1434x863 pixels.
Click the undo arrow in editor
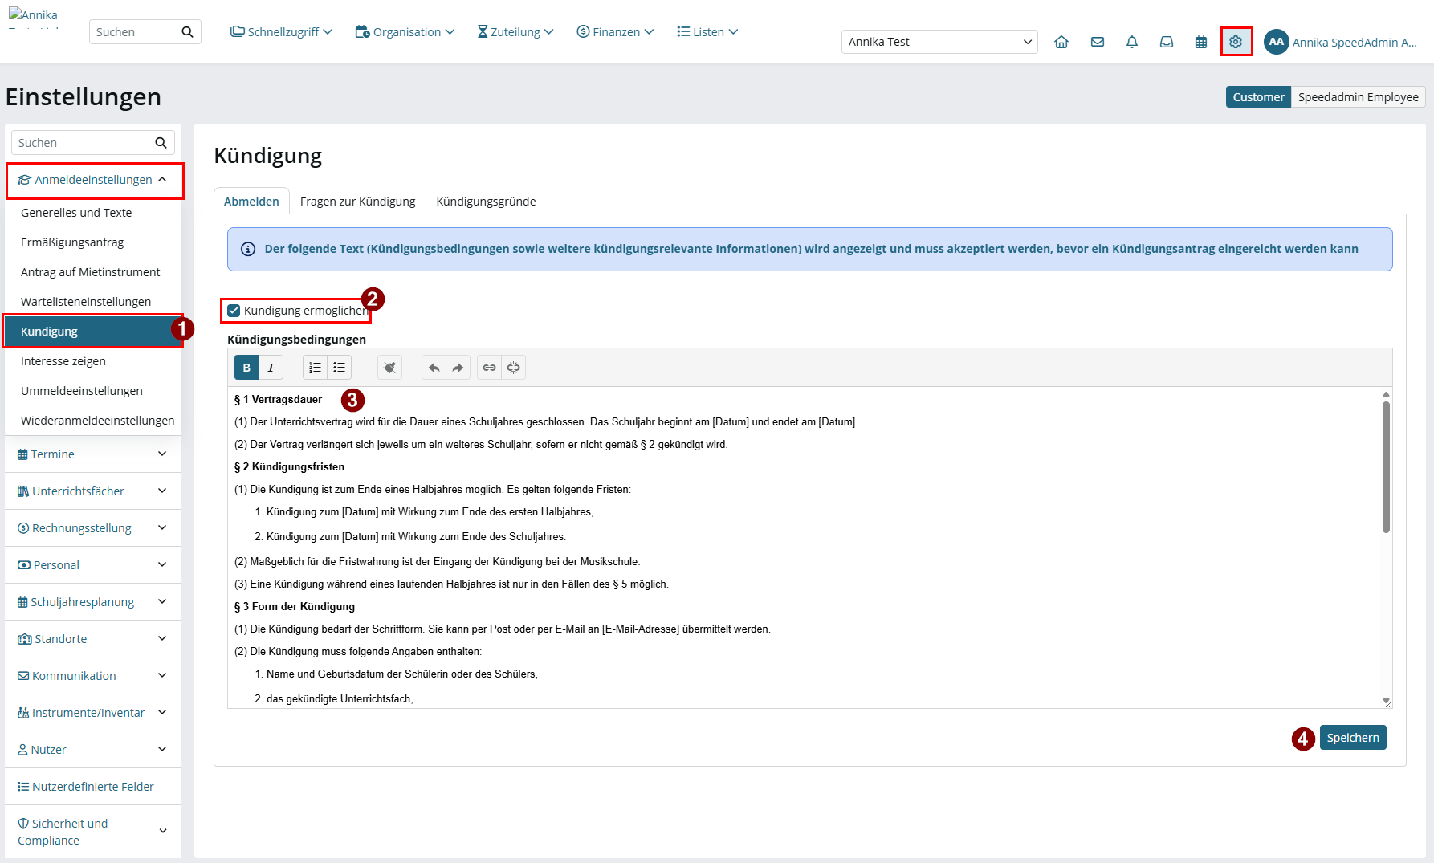[434, 368]
